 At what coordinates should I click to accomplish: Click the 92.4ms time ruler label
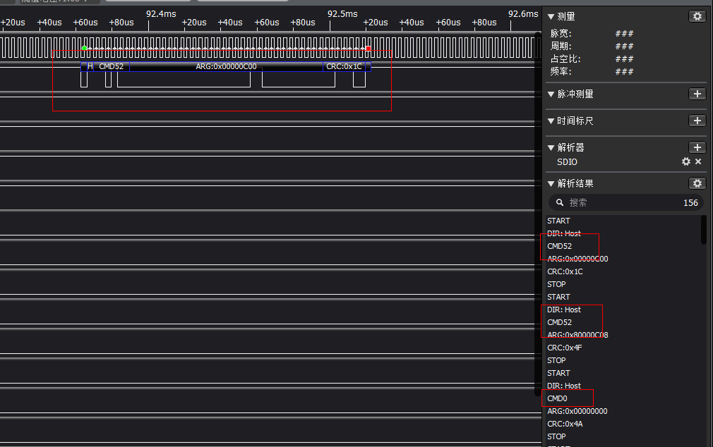point(161,14)
